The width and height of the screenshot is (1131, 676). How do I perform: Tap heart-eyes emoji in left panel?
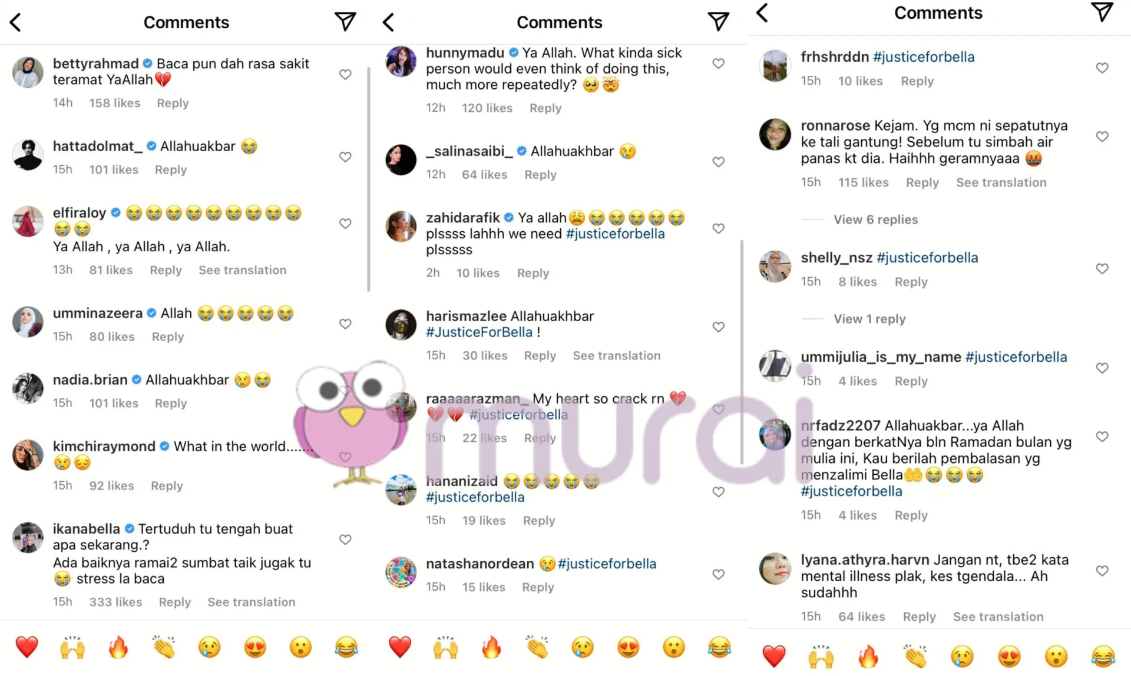point(255,647)
